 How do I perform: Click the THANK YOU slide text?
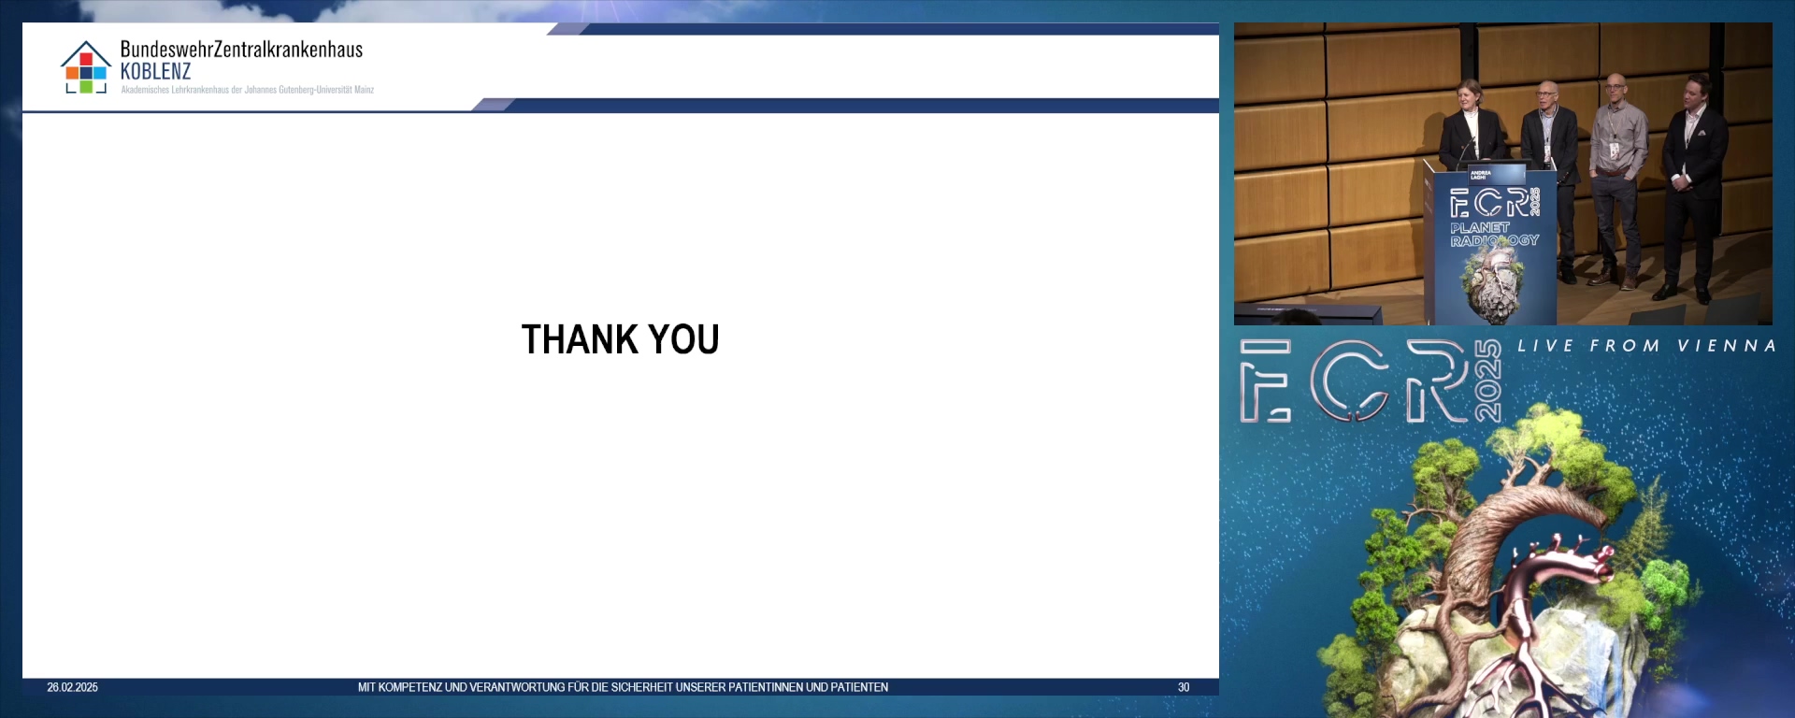click(x=620, y=339)
